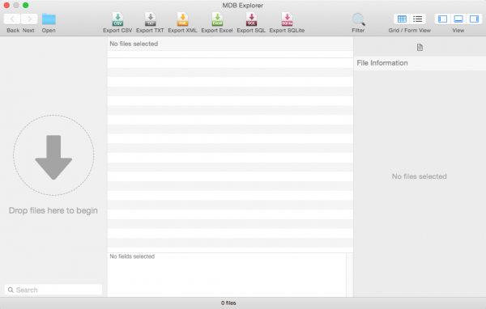Toggle the left sidebar panel visibility
Viewport: 486px width, 309px height.
pos(442,19)
